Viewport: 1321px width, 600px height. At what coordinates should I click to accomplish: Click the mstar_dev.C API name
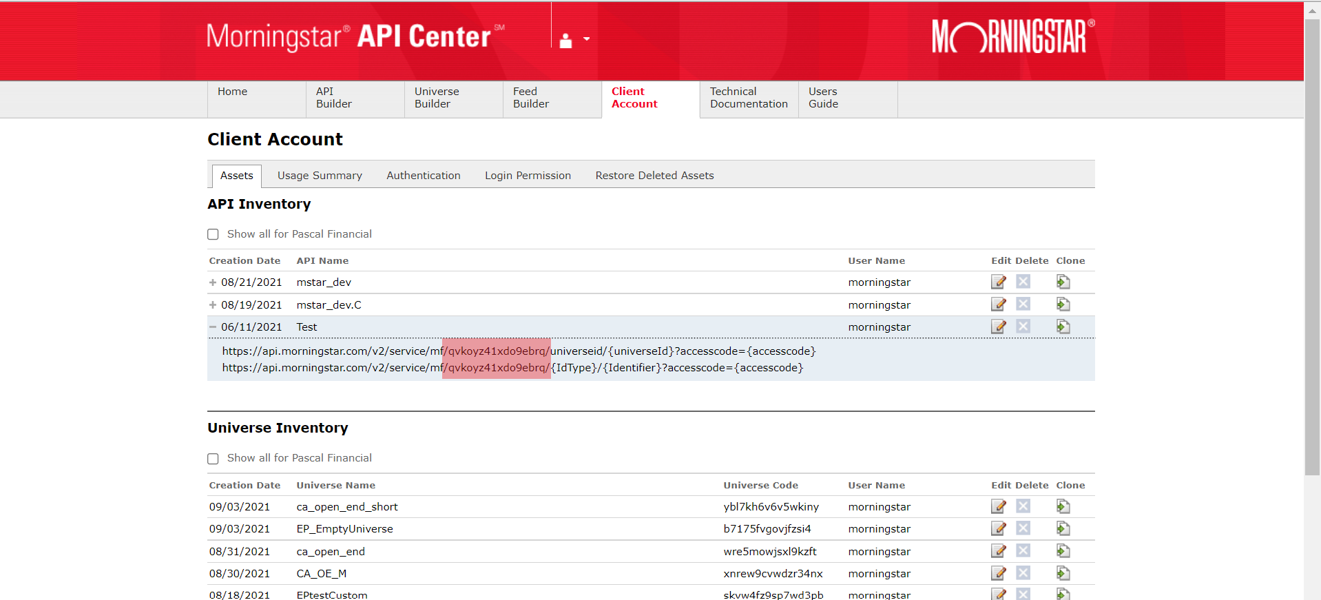329,304
